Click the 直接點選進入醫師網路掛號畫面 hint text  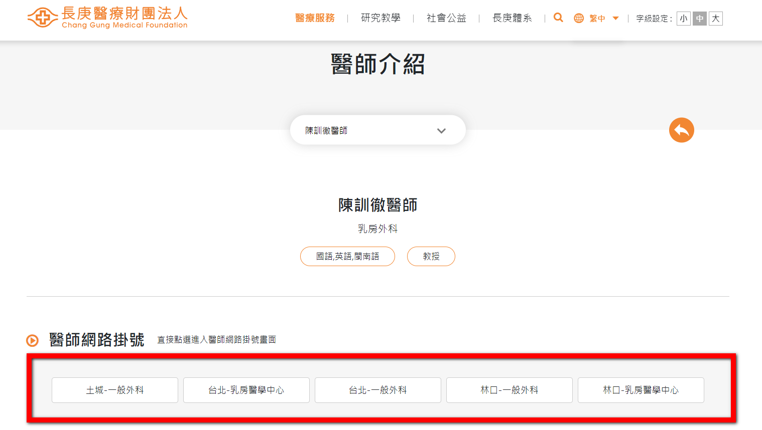(217, 340)
